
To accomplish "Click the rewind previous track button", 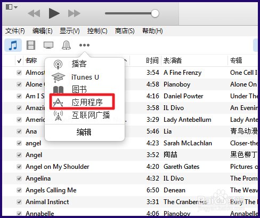I will pyautogui.click(x=34, y=13).
